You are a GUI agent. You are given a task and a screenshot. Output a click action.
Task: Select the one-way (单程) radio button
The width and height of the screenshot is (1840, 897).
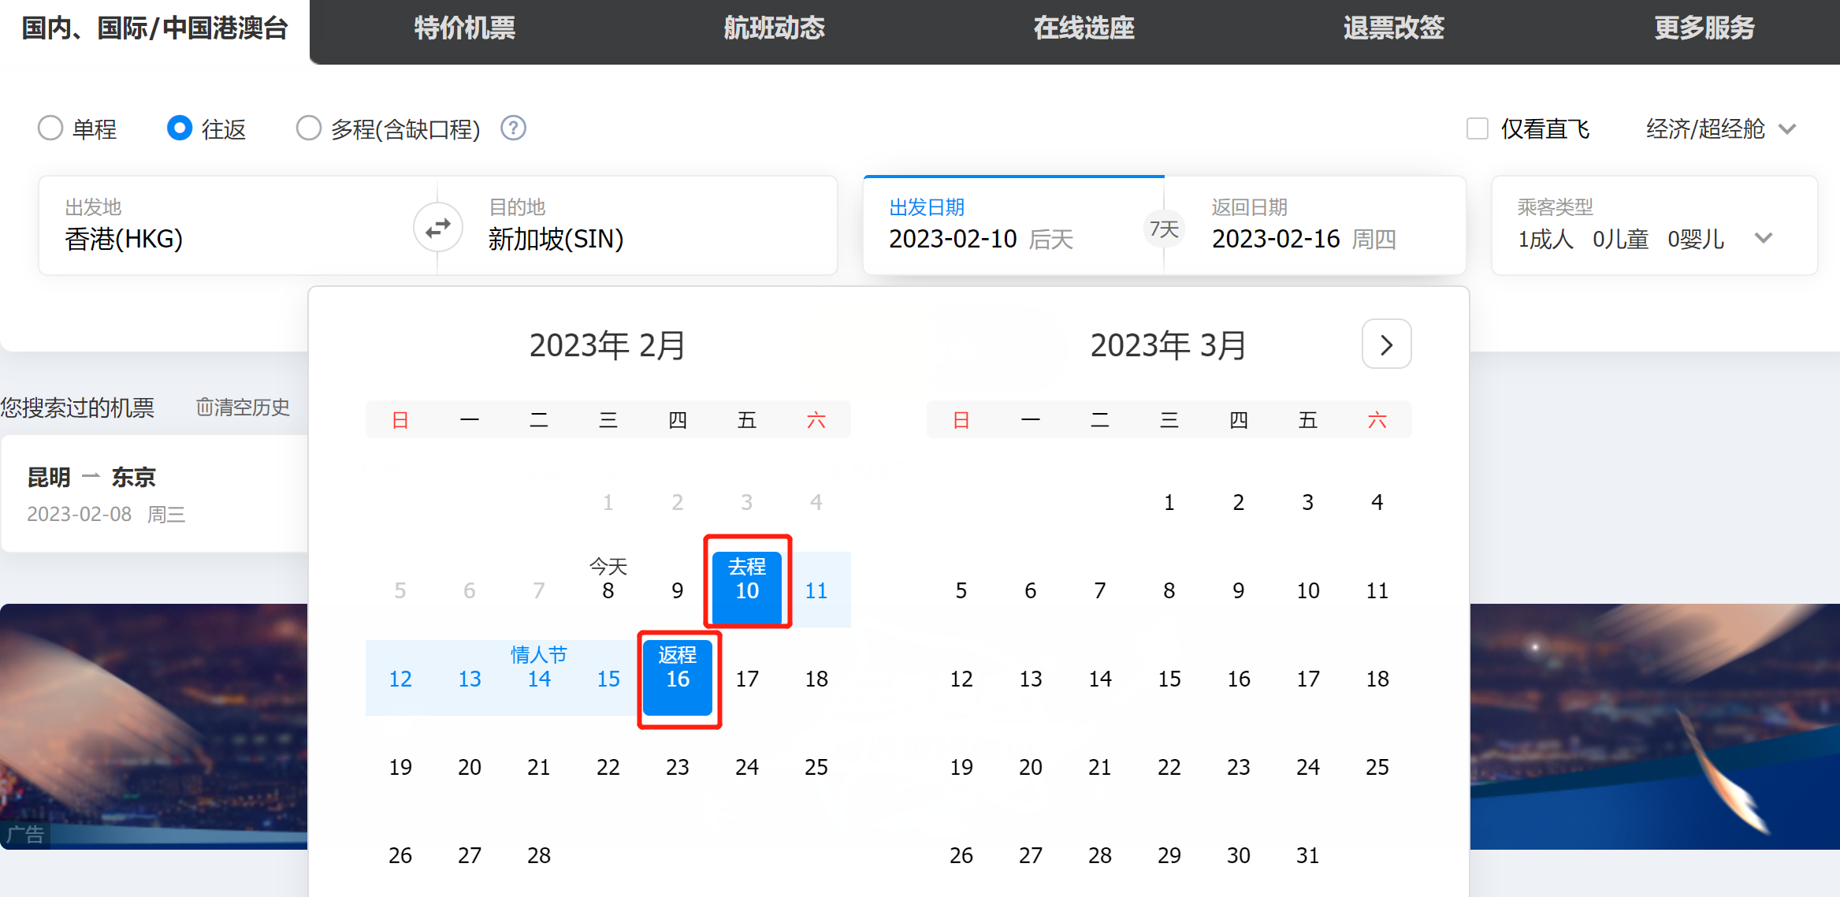(50, 128)
